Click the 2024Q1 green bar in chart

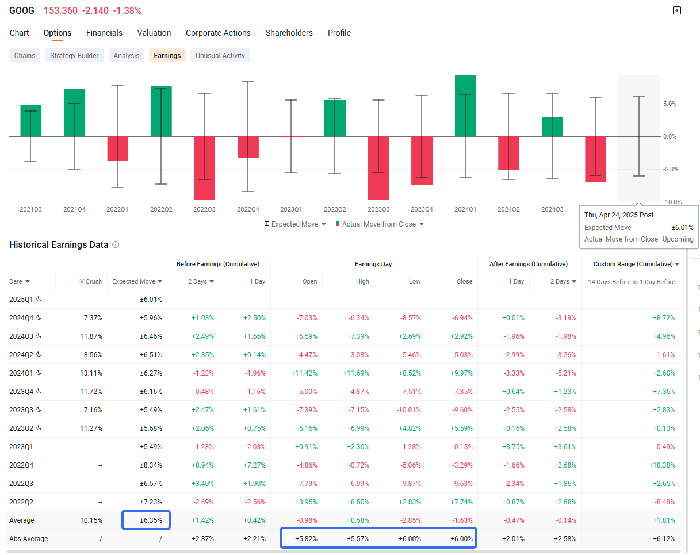(x=465, y=106)
